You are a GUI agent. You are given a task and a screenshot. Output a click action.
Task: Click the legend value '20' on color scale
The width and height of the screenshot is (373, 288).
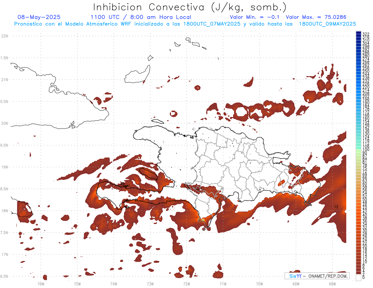[365, 246]
